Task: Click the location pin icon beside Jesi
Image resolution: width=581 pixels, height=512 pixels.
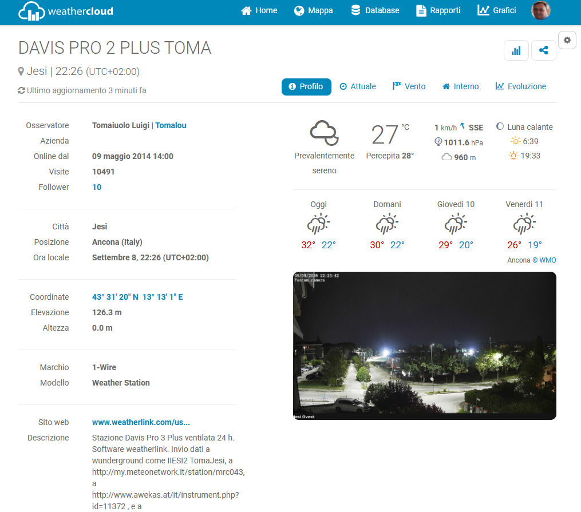Action: click(21, 71)
